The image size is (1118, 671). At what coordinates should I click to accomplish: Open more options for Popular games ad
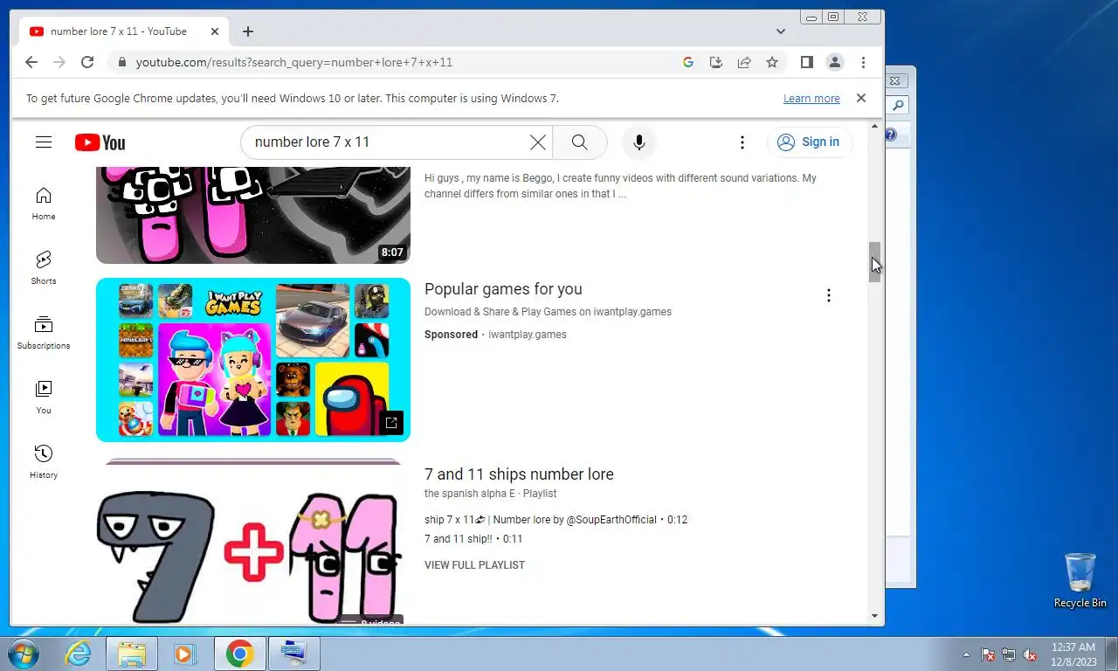point(829,295)
